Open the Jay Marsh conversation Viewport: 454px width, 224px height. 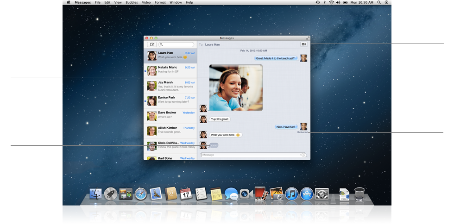click(x=170, y=86)
